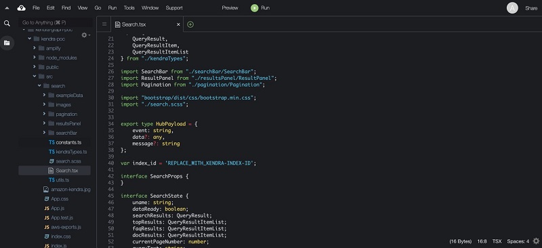Click the App.css file icon
542x248 pixels.
(x=47, y=199)
